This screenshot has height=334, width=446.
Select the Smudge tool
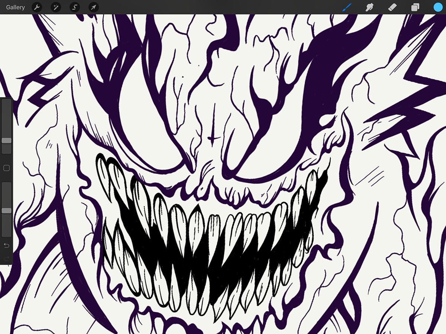click(x=369, y=7)
